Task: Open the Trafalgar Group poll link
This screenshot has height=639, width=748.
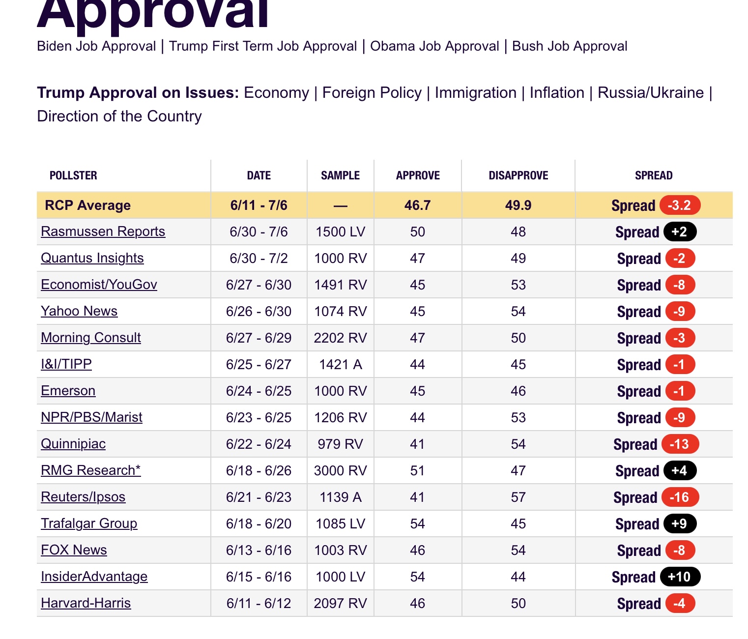Action: click(x=89, y=523)
